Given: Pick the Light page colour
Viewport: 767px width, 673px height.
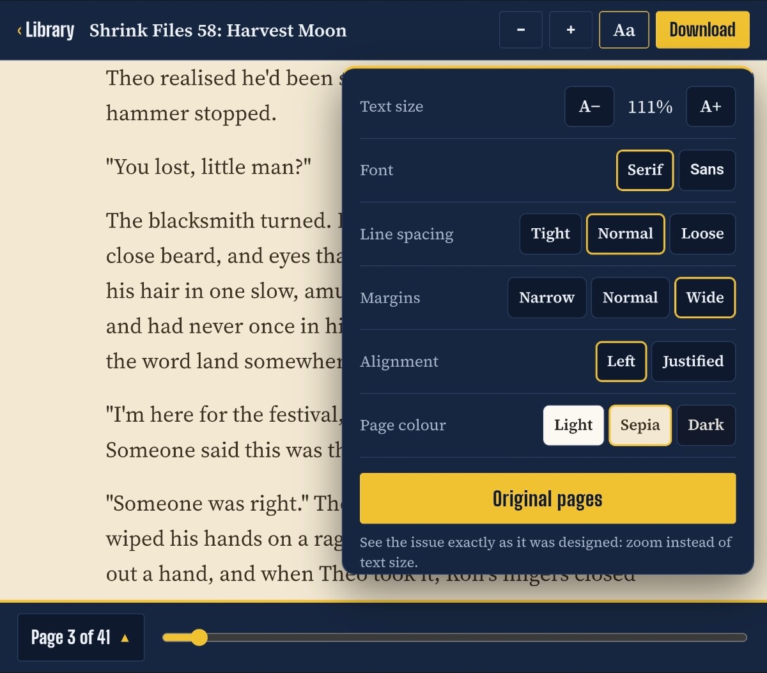Looking at the screenshot, I should 573,426.
